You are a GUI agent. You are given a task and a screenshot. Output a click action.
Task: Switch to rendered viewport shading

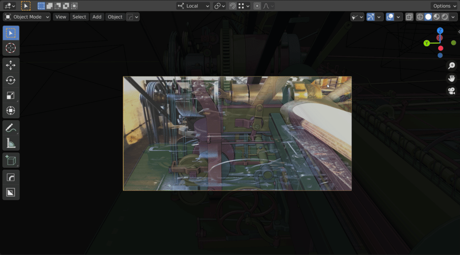pos(445,17)
